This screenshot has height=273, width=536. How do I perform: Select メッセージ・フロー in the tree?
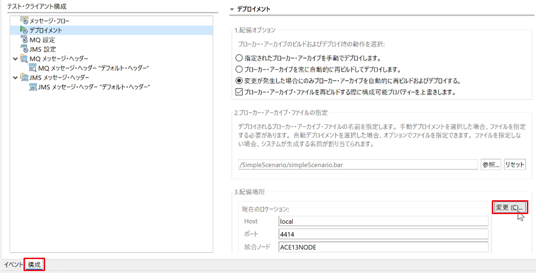click(49, 21)
